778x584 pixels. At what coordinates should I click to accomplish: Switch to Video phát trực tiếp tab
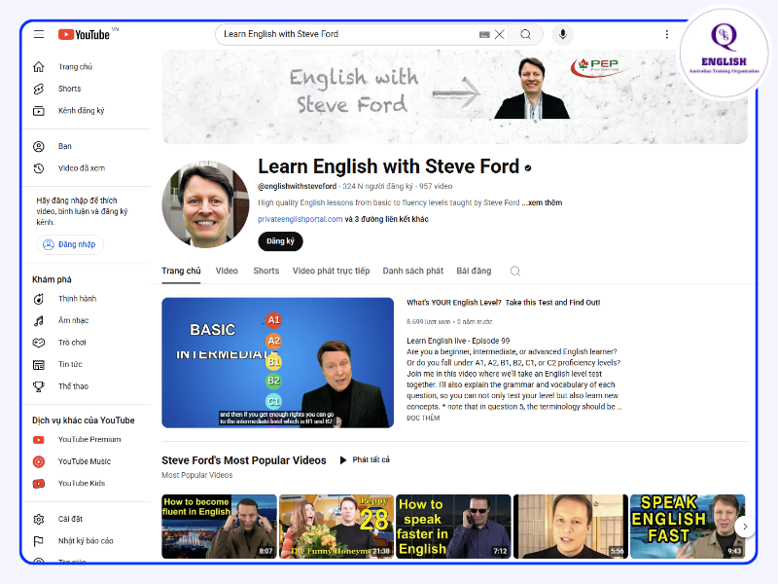tap(331, 271)
